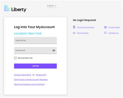Screen dimensions: 123x98
Task: Open the Forgot Username link
Action: [23, 75]
